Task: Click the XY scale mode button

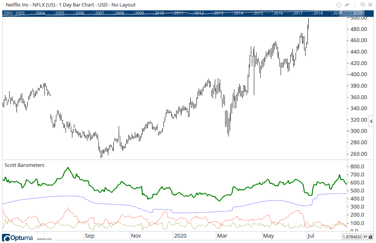Action: (365, 237)
